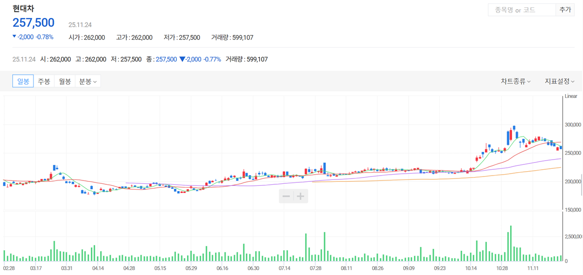Click the 10.28 date axis label

[502, 268]
